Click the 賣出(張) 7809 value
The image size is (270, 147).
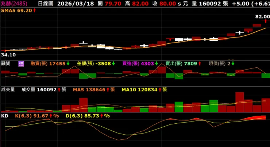click(x=184, y=64)
